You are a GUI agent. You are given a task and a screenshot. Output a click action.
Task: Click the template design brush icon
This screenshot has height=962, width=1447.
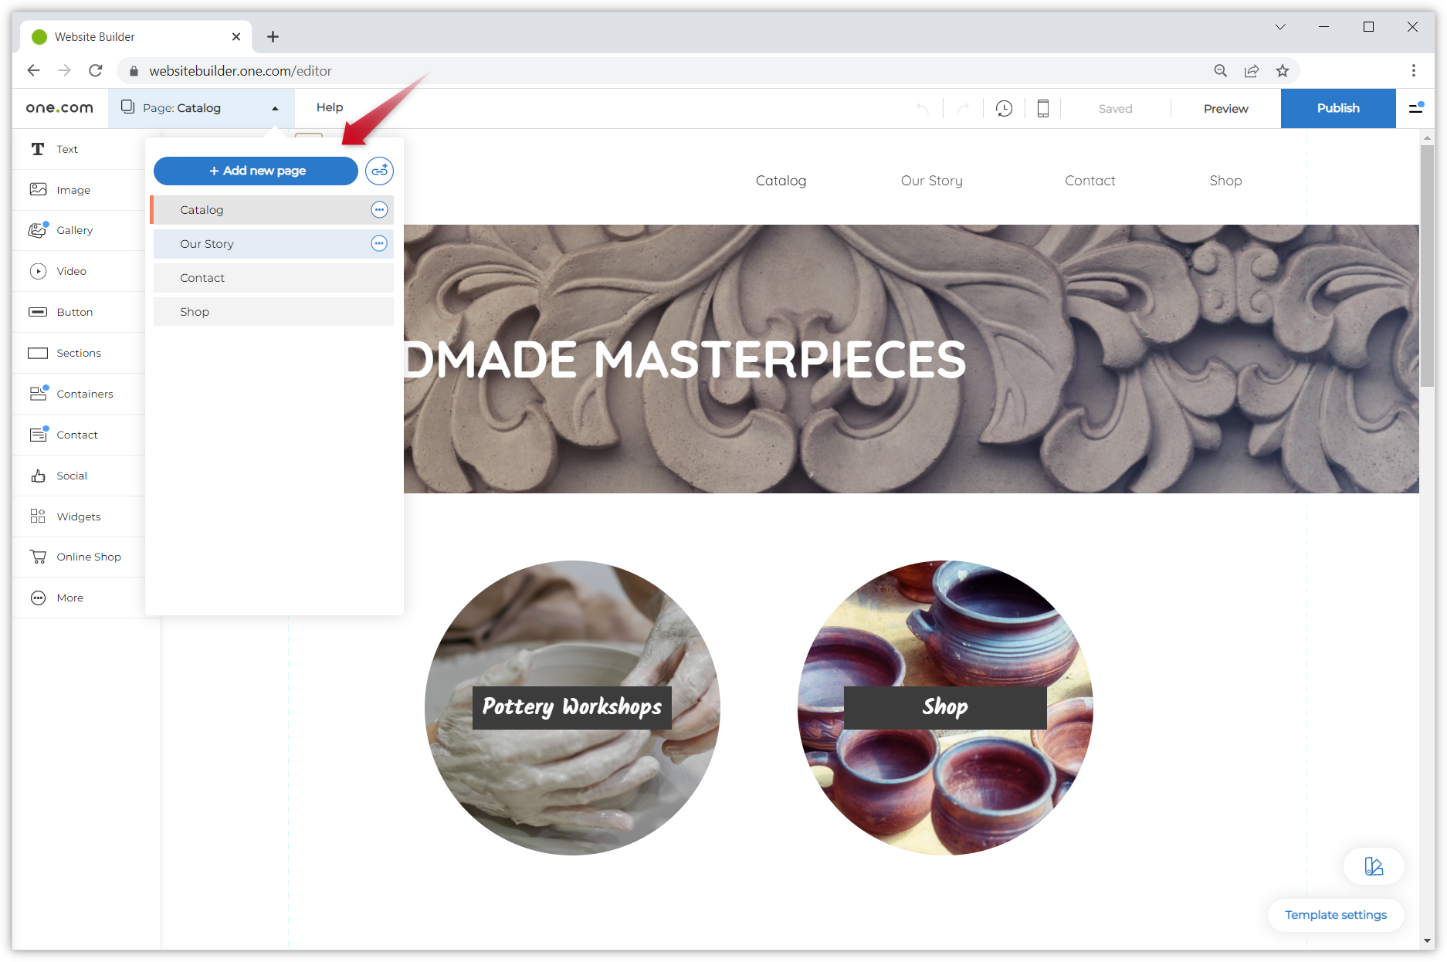pos(1374,866)
